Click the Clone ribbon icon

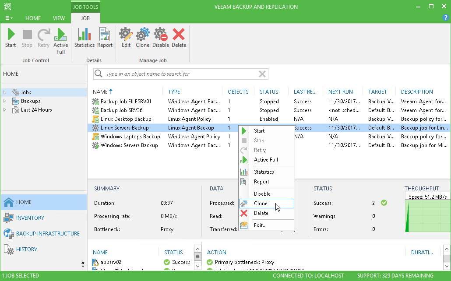click(x=143, y=38)
